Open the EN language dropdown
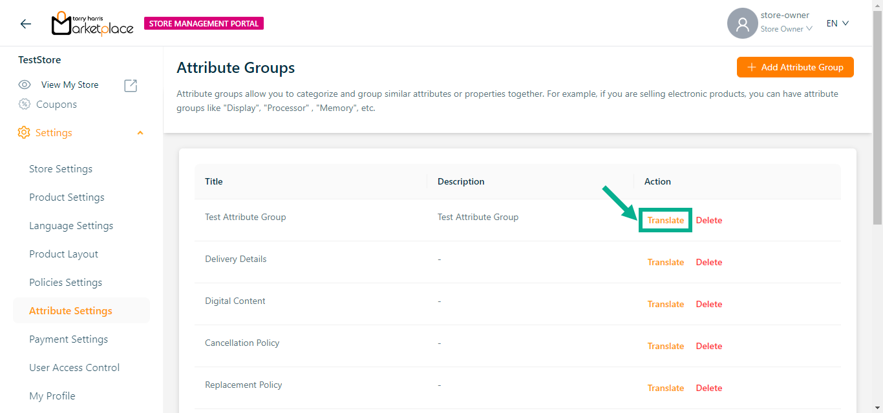This screenshot has height=413, width=883. [837, 23]
